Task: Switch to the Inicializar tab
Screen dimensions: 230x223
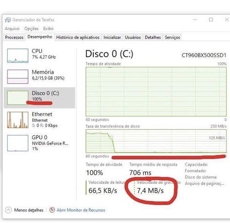Action: point(112,37)
